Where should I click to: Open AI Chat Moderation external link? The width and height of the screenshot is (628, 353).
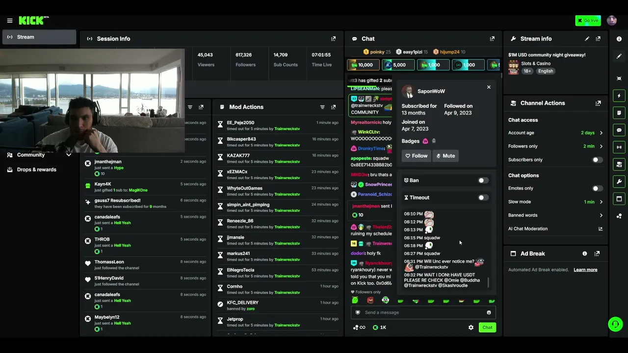pos(600,229)
